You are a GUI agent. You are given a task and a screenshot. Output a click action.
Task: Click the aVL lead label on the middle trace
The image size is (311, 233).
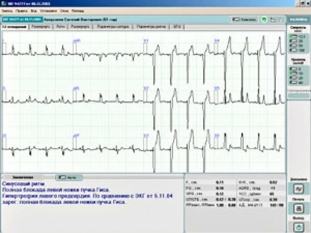(x=76, y=88)
